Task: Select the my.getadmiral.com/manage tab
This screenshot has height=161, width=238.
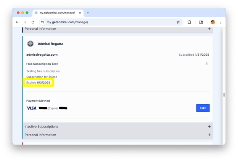Action: (x=58, y=13)
